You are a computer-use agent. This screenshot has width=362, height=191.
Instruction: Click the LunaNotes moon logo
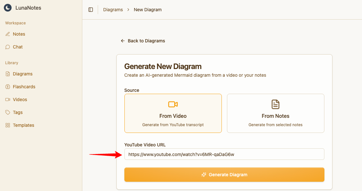pyautogui.click(x=8, y=8)
